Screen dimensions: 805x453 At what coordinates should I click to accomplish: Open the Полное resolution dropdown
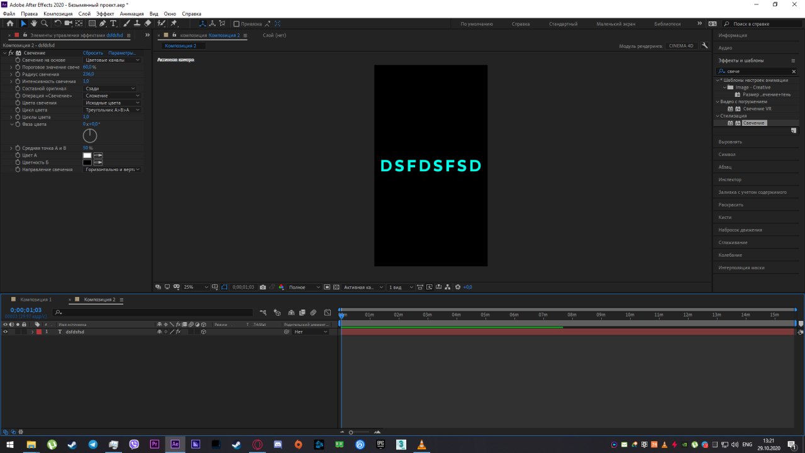[304, 287]
